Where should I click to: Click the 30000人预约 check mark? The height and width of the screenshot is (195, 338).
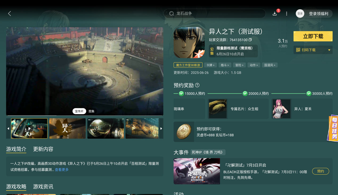[x=309, y=94]
